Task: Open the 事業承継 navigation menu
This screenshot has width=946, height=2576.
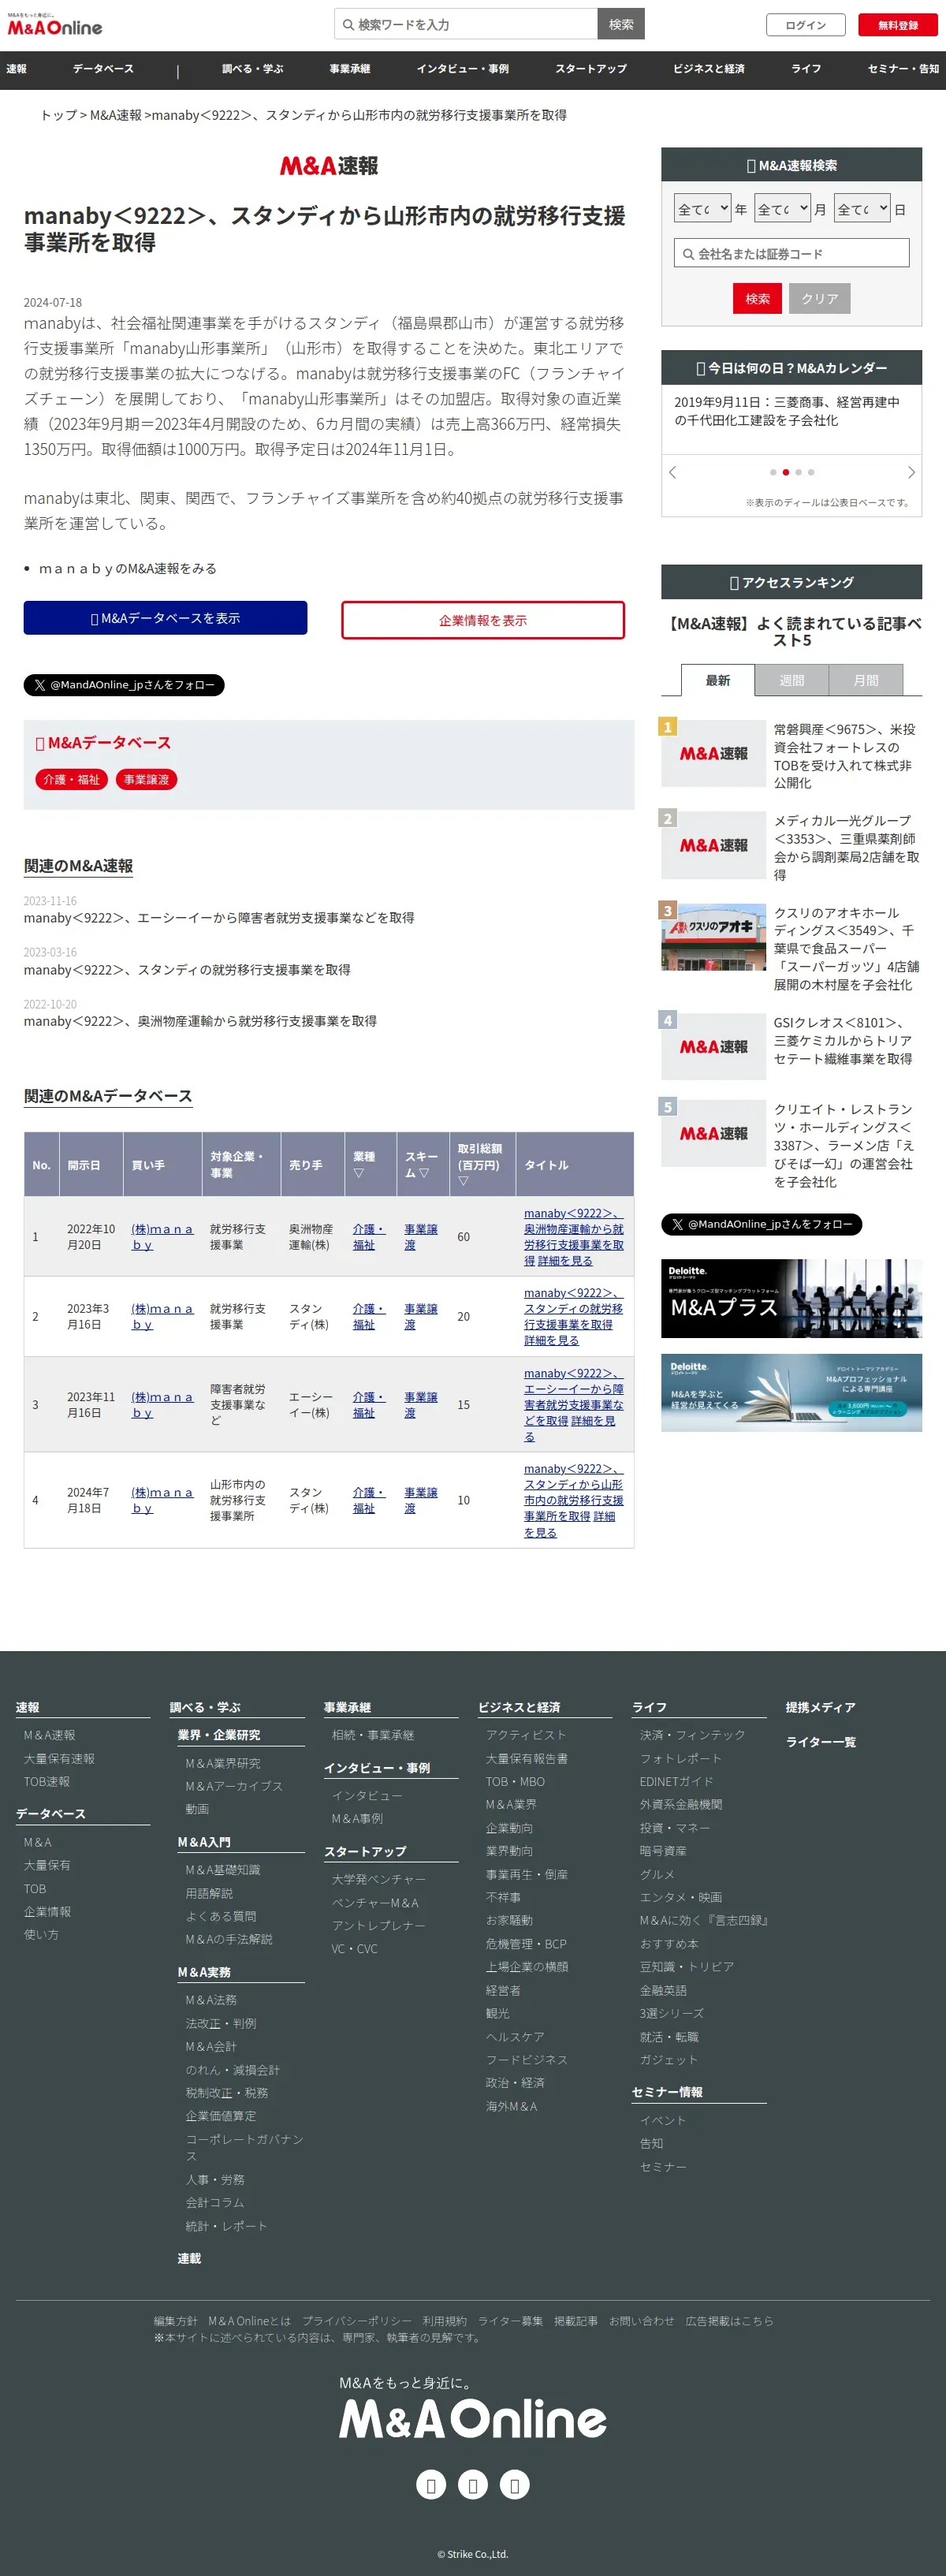Action: tap(350, 69)
